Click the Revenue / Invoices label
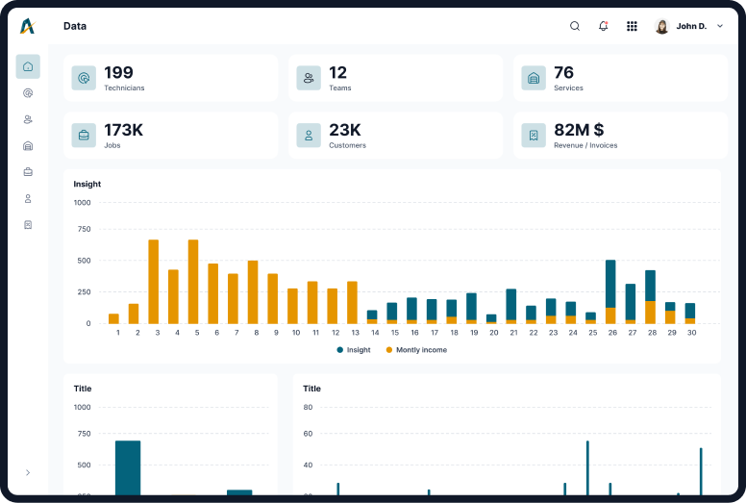The height and width of the screenshot is (503, 746). point(585,145)
